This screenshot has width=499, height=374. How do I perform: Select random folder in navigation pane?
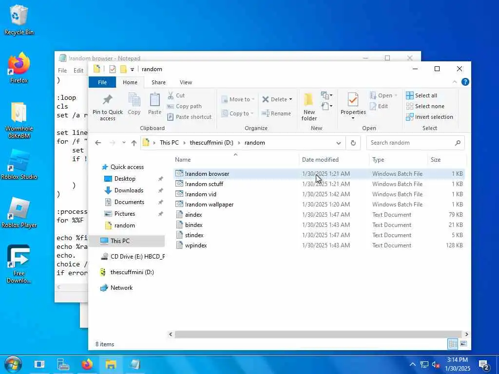(124, 225)
